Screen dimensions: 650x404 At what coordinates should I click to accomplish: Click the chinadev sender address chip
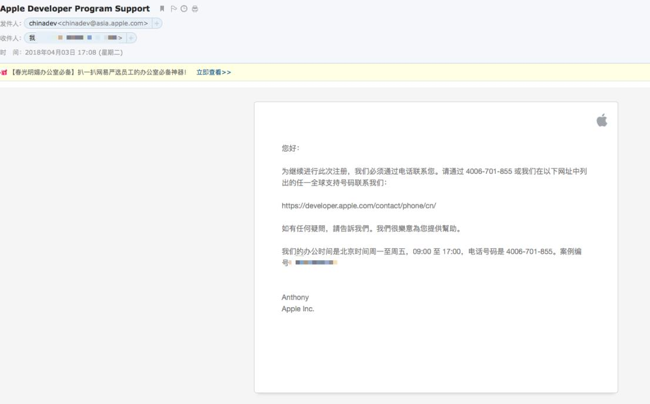point(88,23)
